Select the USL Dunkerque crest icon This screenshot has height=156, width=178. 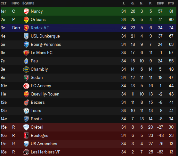[26, 36]
